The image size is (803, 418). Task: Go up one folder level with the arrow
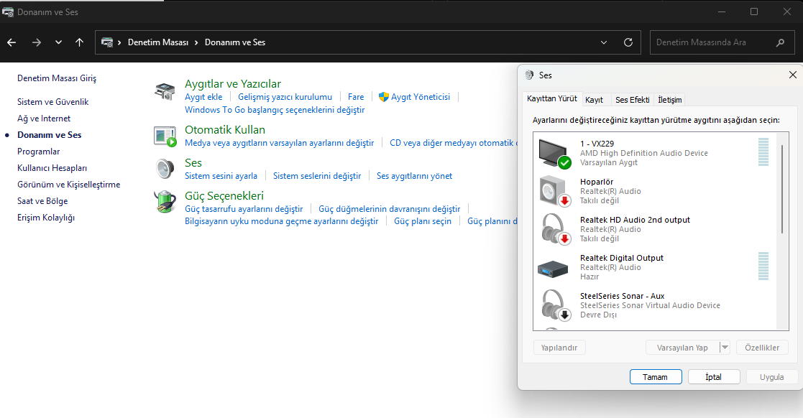(79, 42)
